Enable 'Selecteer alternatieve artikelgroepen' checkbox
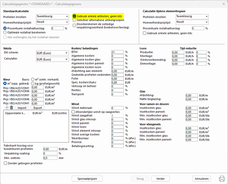 coord(75,21)
